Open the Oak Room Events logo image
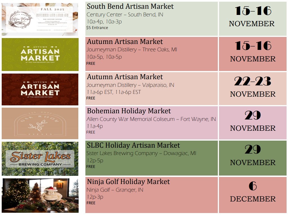This screenshot has width=288, height=215. point(40,123)
